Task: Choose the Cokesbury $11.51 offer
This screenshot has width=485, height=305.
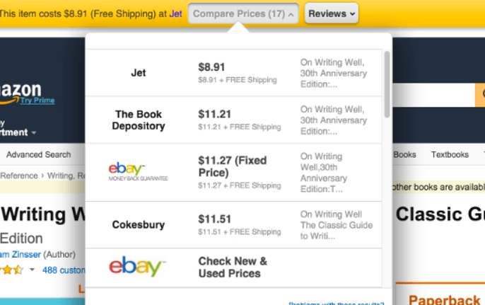Action: (233, 225)
